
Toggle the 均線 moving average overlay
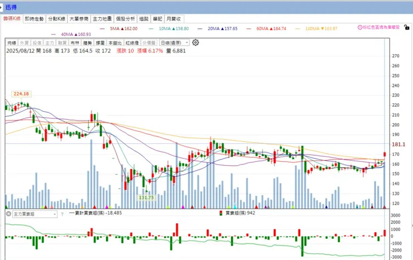pyautogui.click(x=12, y=42)
